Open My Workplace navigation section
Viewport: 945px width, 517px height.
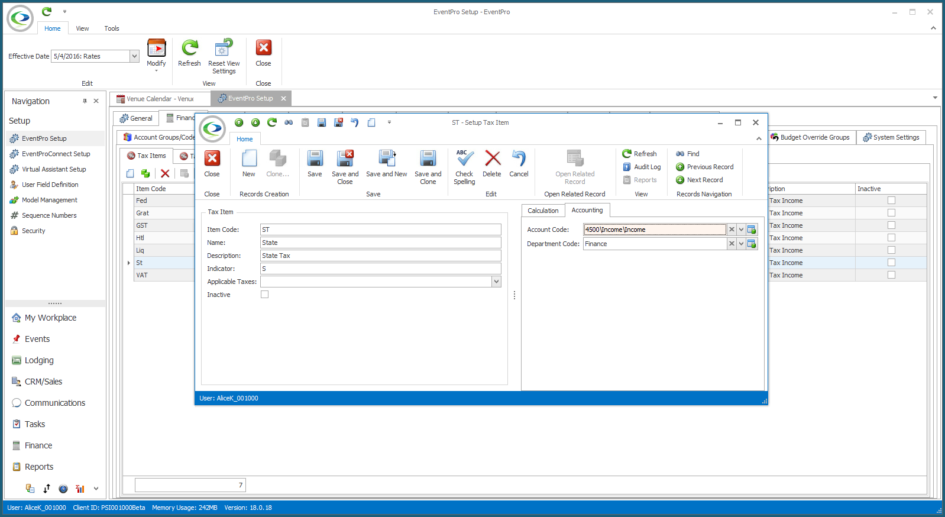pos(50,318)
